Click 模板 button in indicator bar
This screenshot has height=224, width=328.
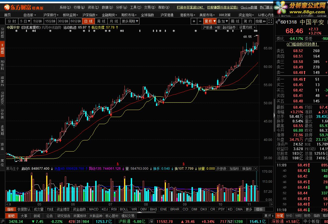point(259,209)
